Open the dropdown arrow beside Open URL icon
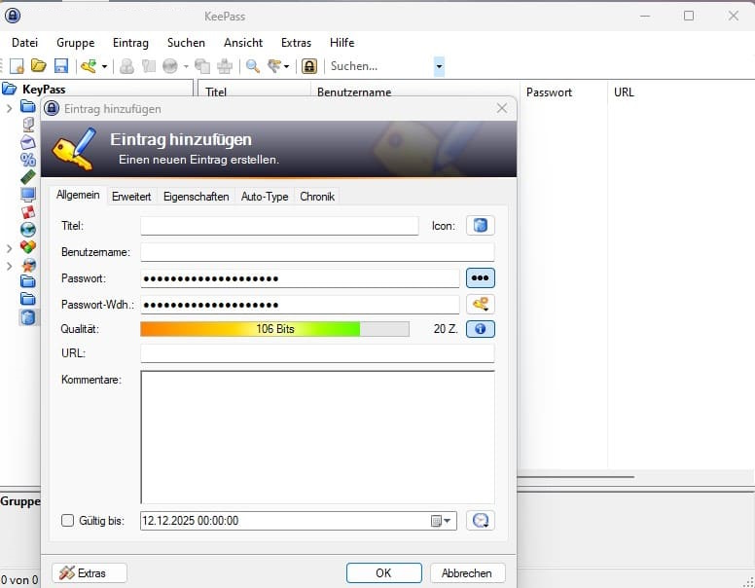 pyautogui.click(x=186, y=66)
